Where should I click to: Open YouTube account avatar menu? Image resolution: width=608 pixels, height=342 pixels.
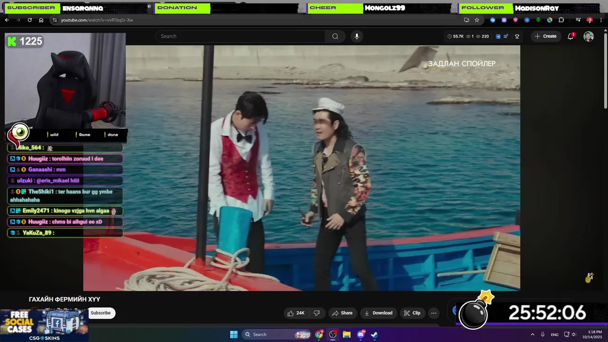[x=589, y=37]
